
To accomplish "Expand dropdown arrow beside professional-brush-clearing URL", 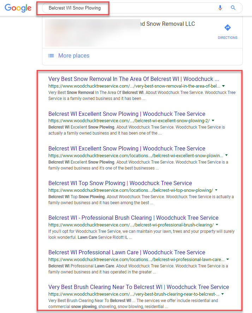I will tap(217, 225).
